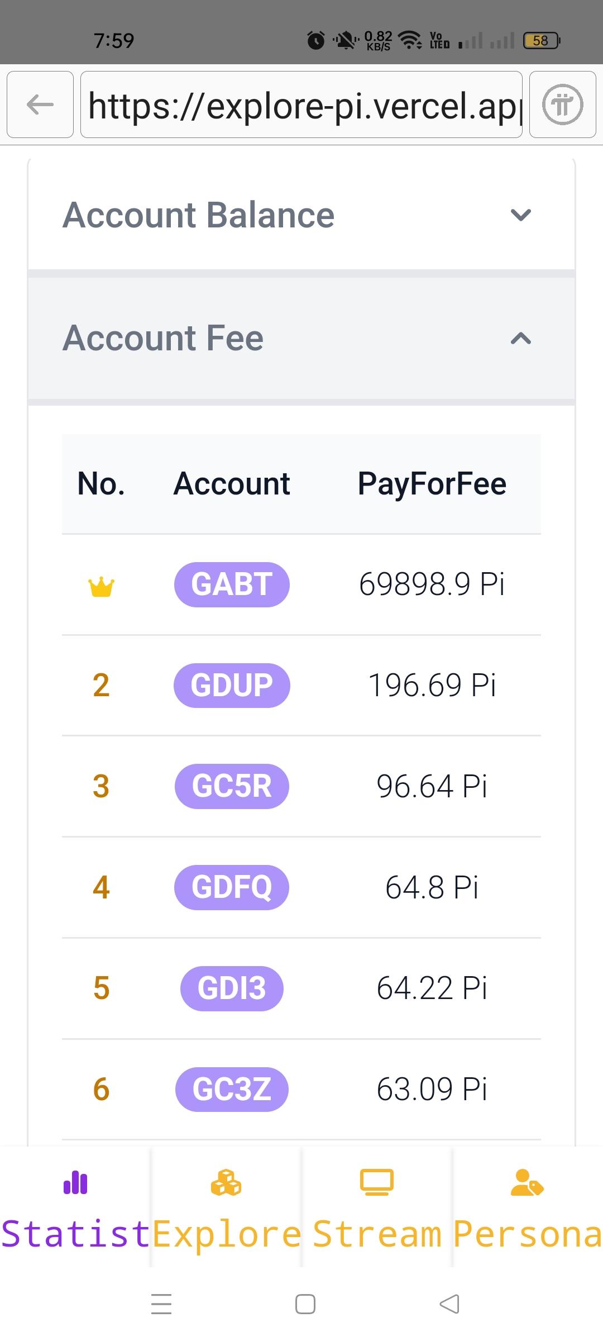Collapse the Account Fee chevron
The image size is (603, 1341).
point(521,339)
